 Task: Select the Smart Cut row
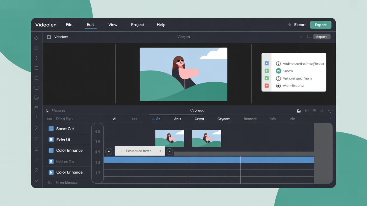pyautogui.click(x=69, y=129)
